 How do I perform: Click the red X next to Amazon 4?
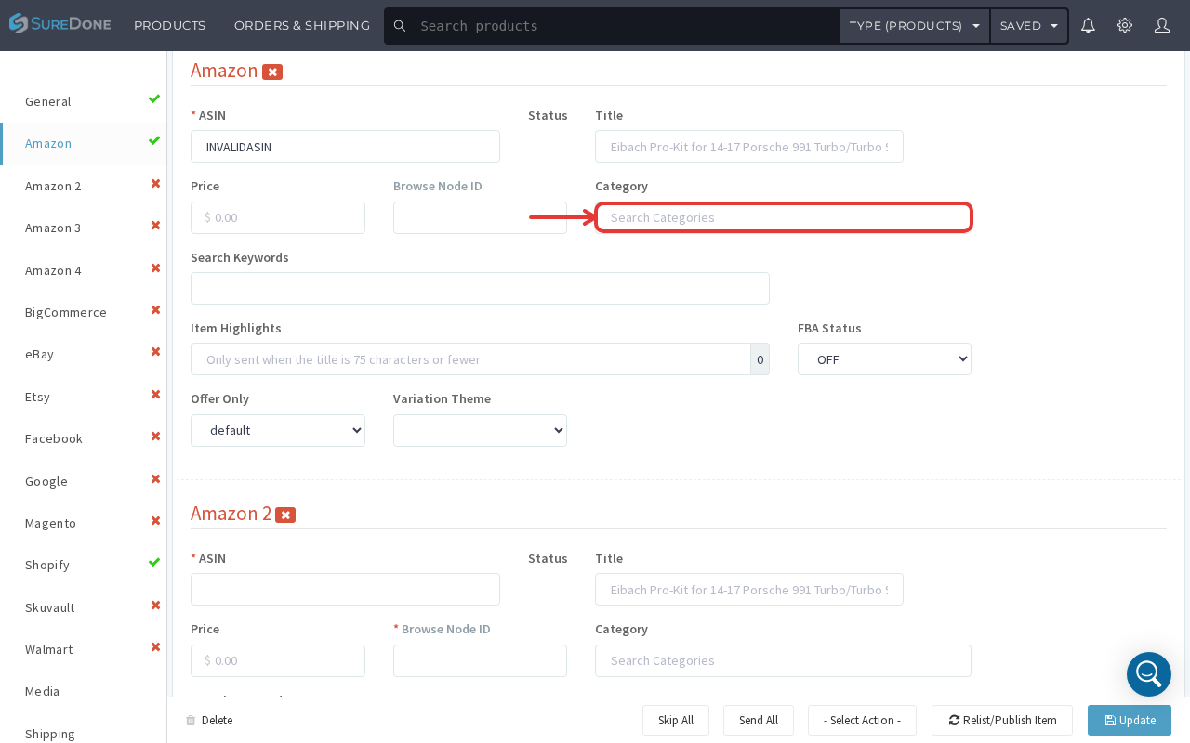[x=156, y=268]
